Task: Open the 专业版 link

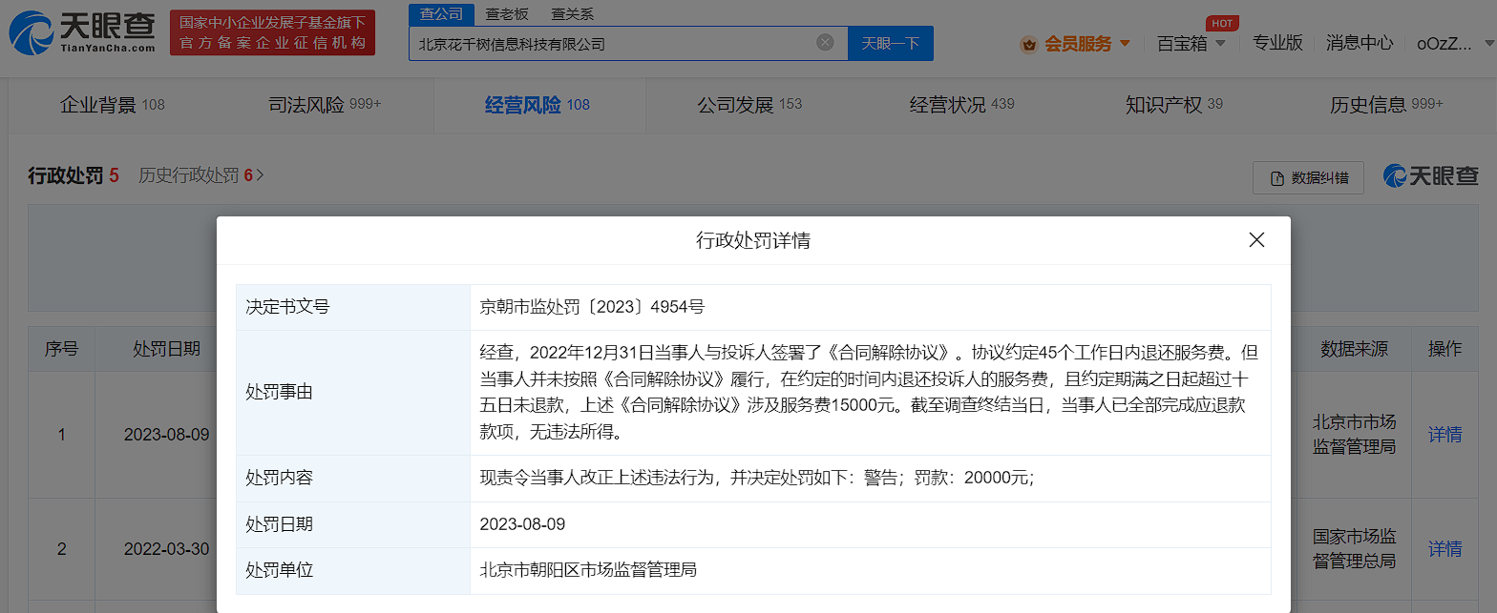Action: tap(1277, 43)
